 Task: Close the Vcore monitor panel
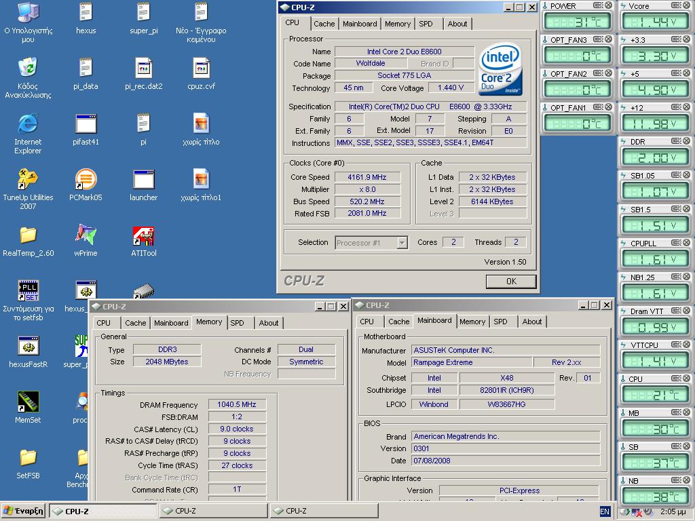click(686, 5)
